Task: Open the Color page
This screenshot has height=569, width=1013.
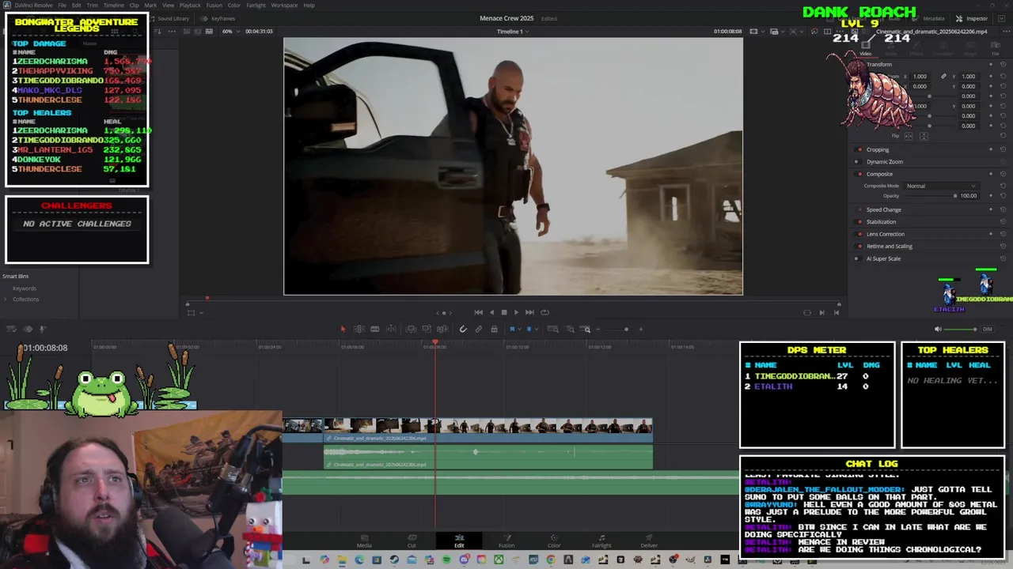Action: pos(554,541)
